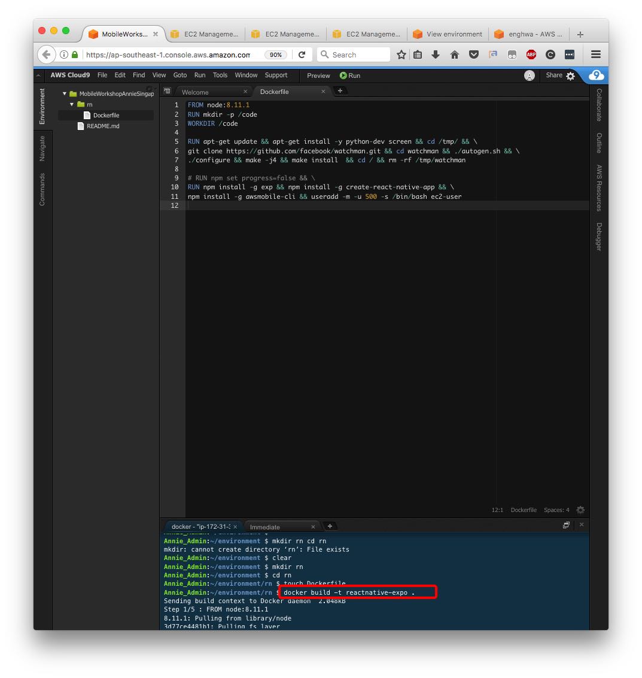642x678 pixels.
Task: Switch to the View environment browser tab
Action: 448,34
